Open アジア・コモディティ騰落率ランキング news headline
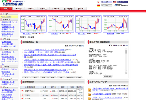 coord(47,60)
